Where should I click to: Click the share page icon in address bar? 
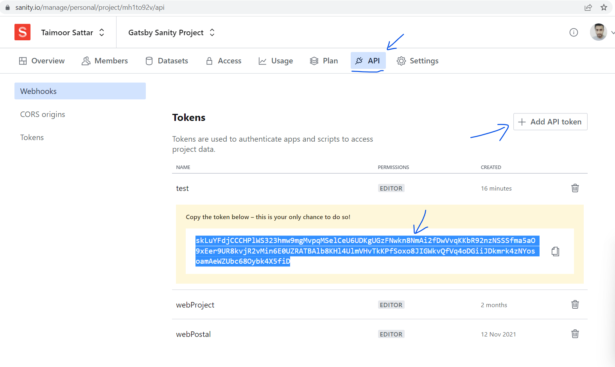pyautogui.click(x=588, y=7)
